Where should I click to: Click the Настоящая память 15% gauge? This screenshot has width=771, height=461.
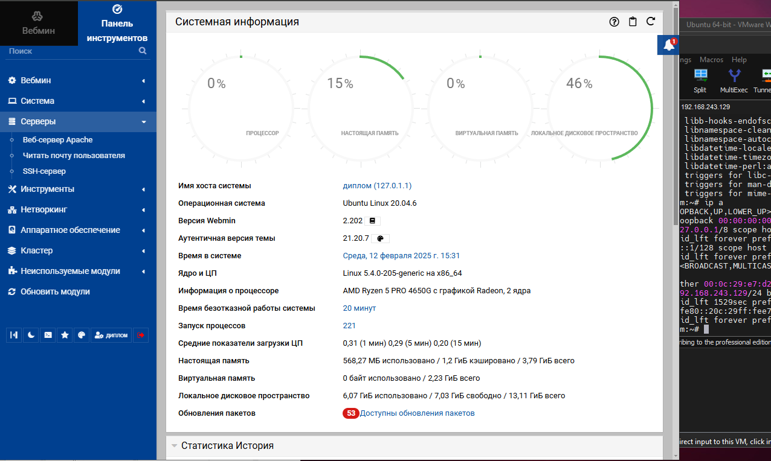tap(360, 109)
